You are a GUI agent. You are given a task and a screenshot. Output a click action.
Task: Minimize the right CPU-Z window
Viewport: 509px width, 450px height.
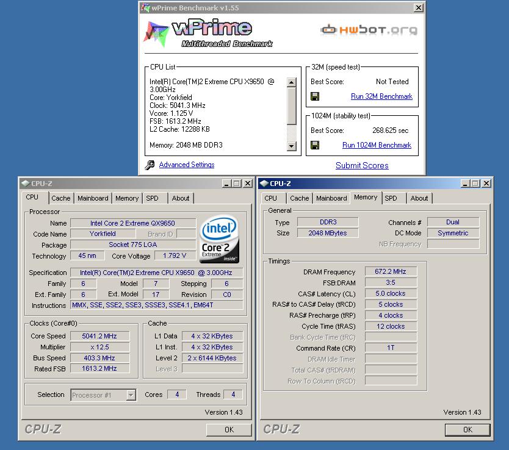[x=465, y=184]
